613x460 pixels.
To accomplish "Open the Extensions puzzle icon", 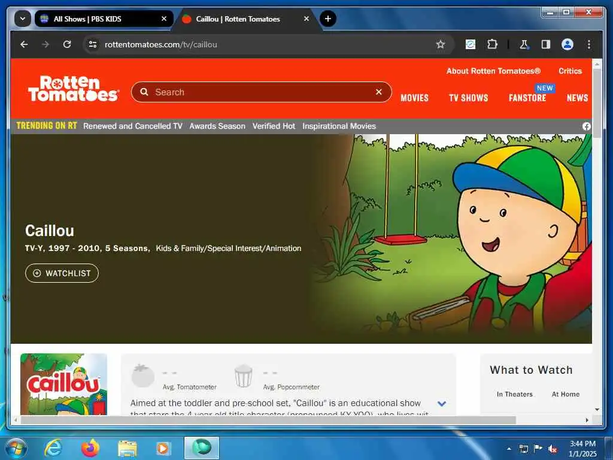I will point(492,44).
